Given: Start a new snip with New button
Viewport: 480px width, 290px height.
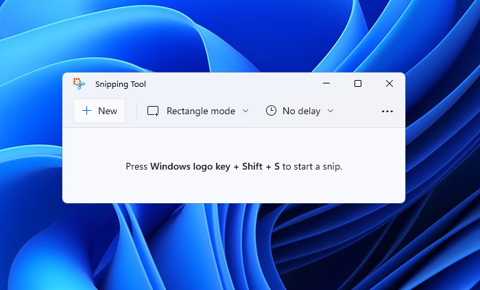Looking at the screenshot, I should tap(99, 111).
